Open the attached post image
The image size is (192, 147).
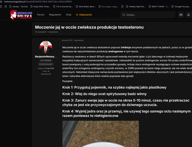(x=101, y=134)
